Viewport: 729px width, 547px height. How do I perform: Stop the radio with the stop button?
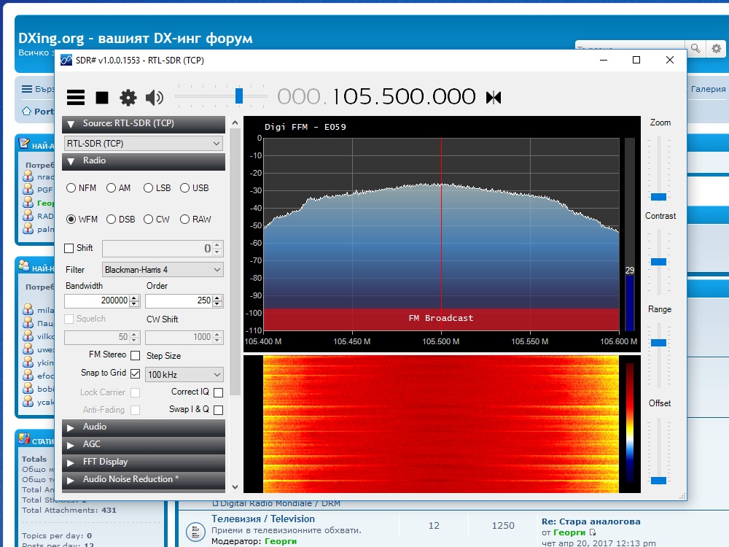click(102, 98)
